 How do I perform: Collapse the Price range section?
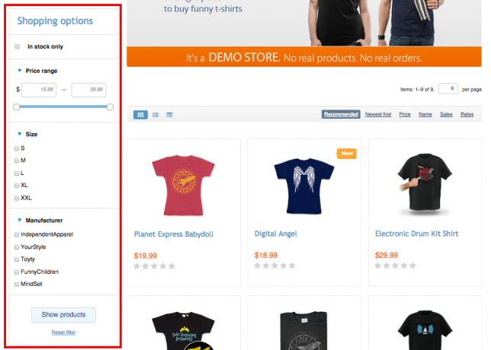pyautogui.click(x=19, y=71)
